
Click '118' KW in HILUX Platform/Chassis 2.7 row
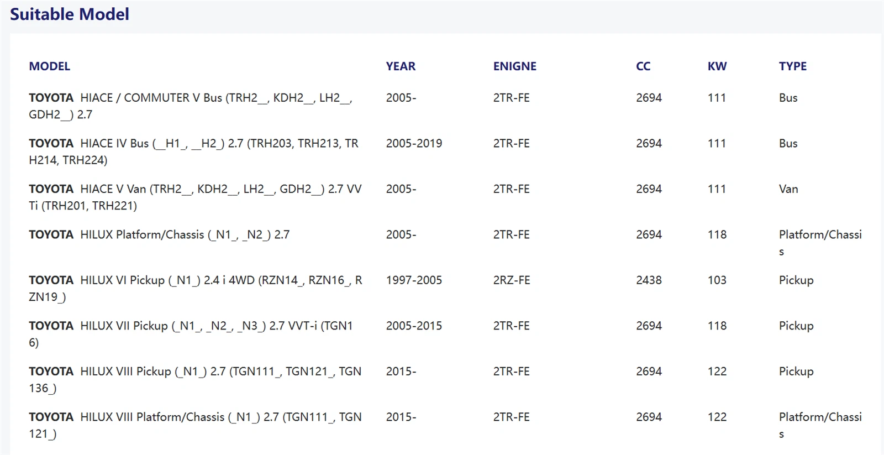pos(717,234)
